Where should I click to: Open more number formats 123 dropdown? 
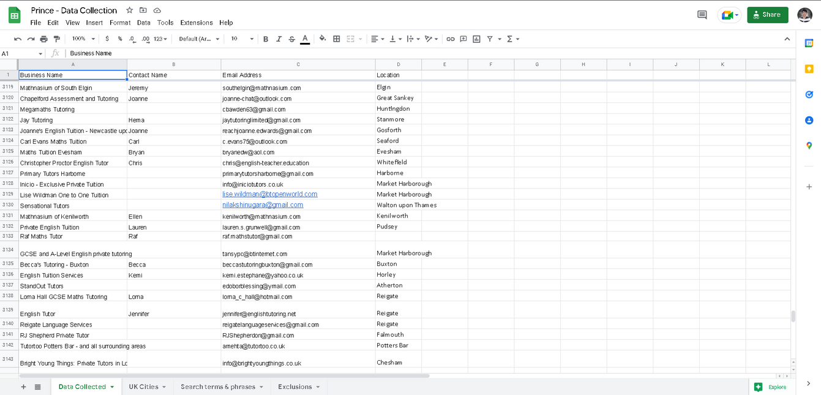160,39
